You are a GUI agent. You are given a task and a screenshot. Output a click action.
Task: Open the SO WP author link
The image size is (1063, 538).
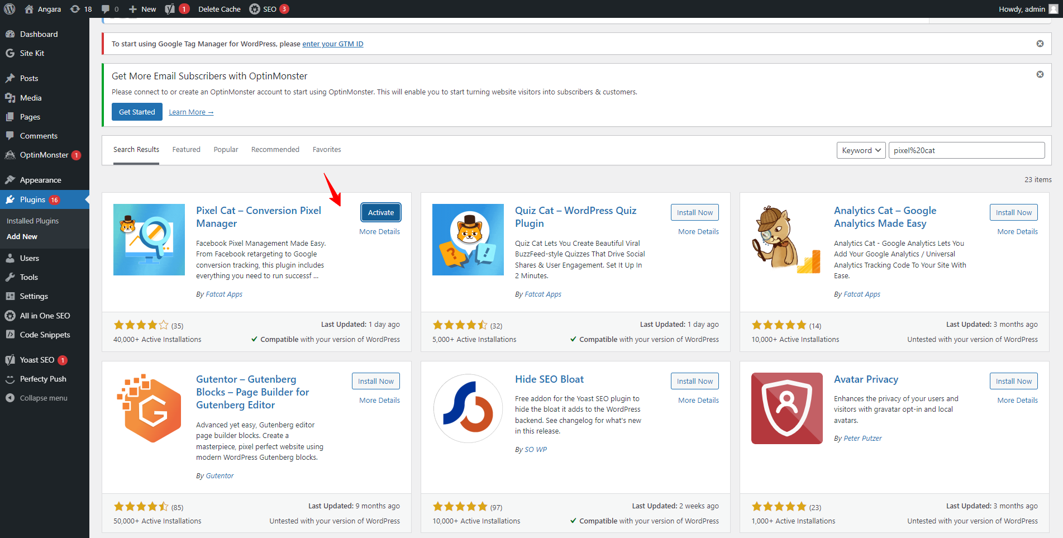[536, 449]
